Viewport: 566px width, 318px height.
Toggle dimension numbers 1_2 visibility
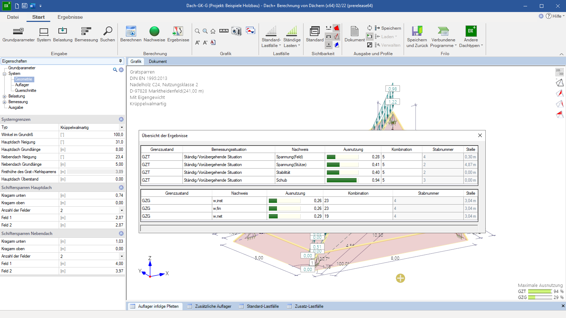tap(329, 28)
